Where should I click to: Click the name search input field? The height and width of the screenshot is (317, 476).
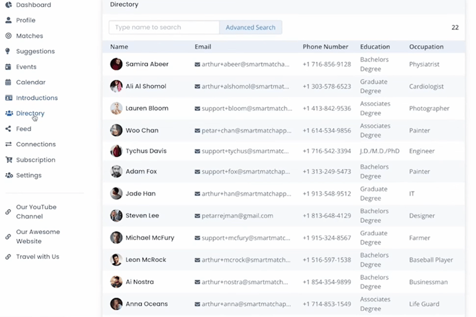click(x=164, y=27)
